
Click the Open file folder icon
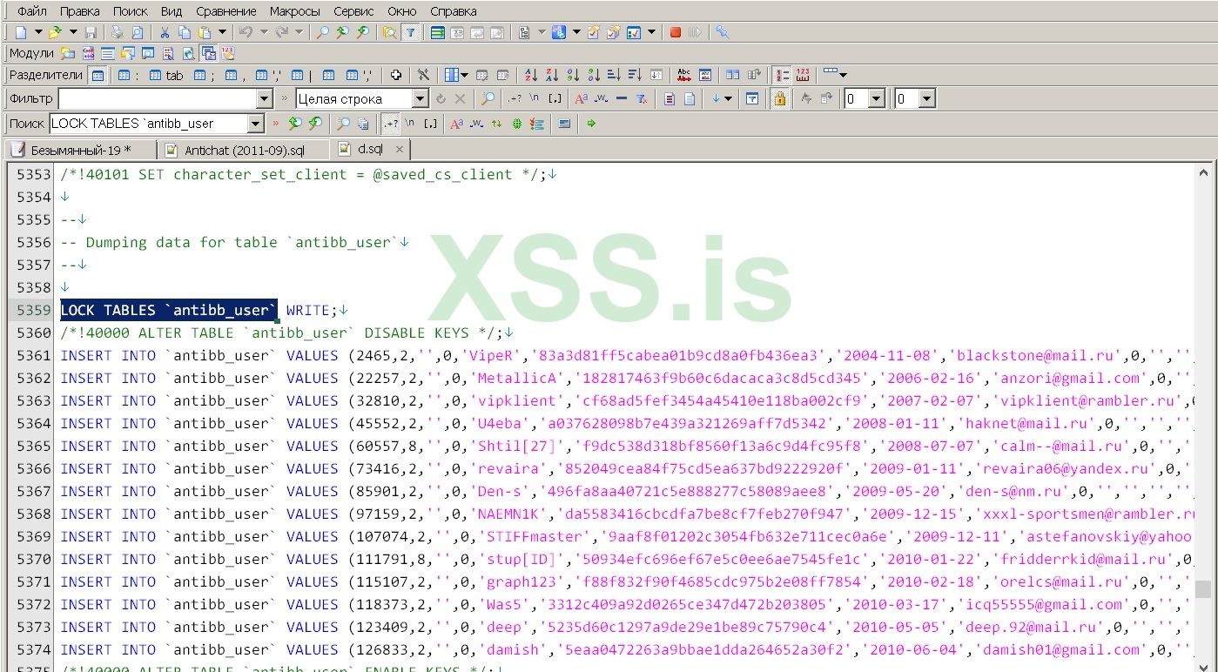[x=55, y=32]
